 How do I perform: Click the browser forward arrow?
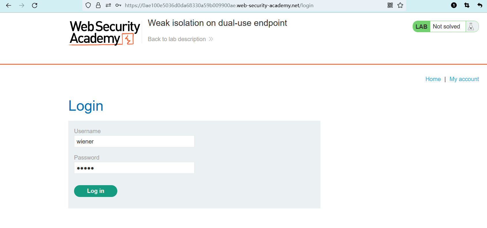point(22,5)
